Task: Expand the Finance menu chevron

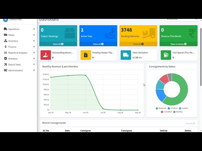Action: click(34, 47)
